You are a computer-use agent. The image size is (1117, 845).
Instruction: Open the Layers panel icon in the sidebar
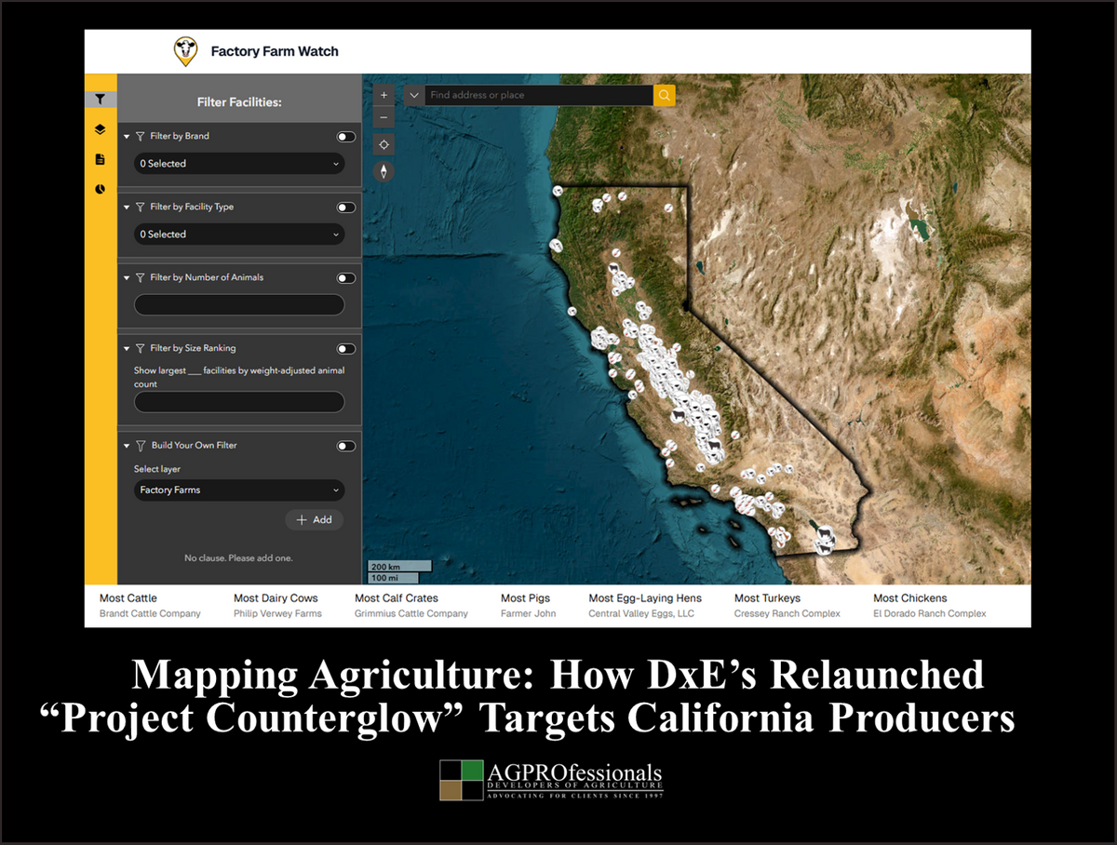pyautogui.click(x=100, y=128)
